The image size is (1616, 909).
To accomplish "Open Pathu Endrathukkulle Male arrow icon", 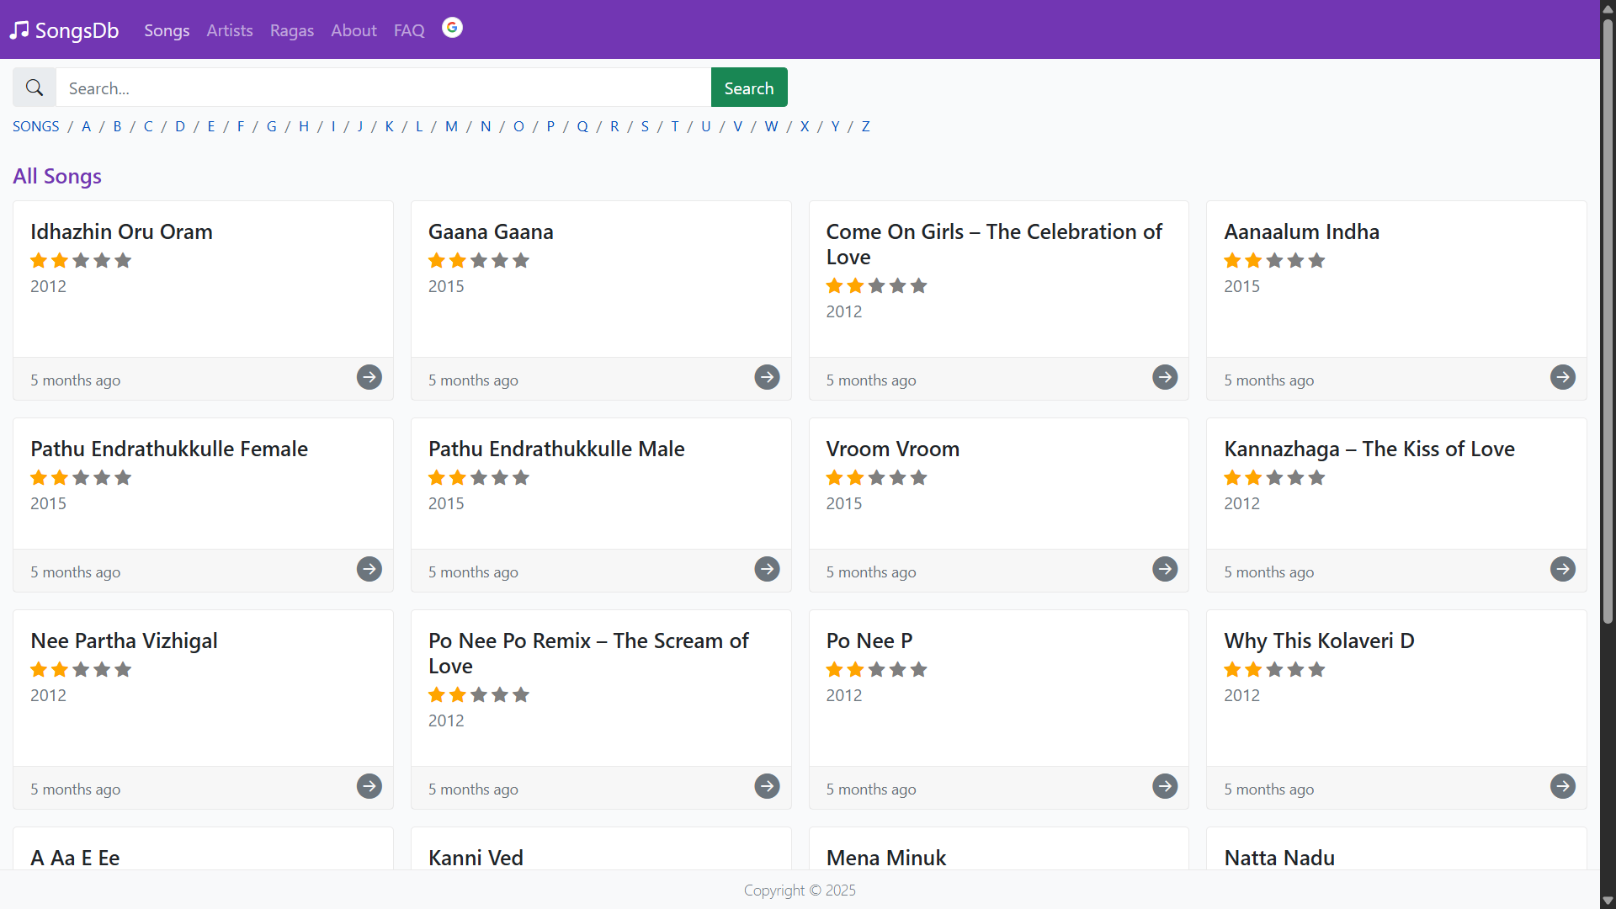I will 767,569.
